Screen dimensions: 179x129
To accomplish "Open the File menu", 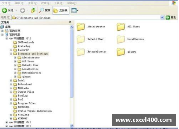I will coord(6,3).
